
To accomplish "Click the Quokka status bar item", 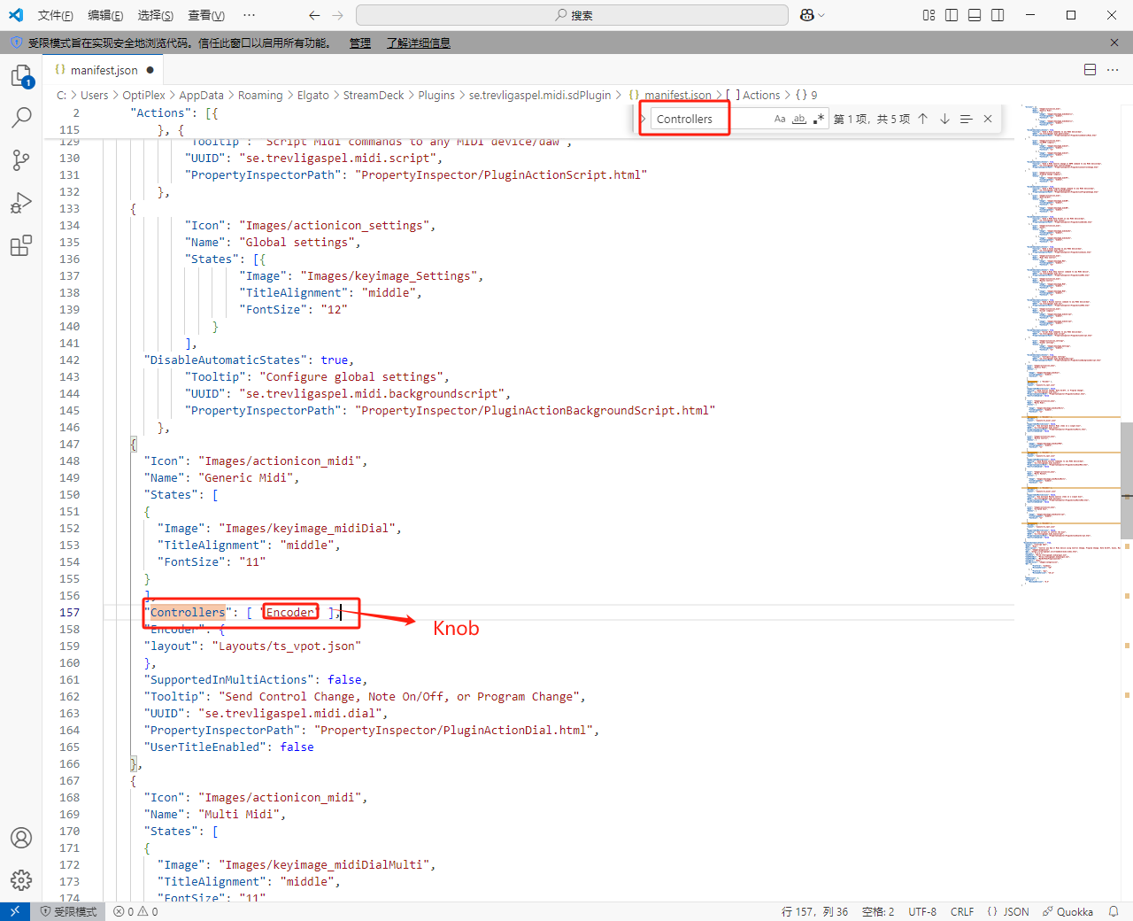I will (x=1067, y=911).
